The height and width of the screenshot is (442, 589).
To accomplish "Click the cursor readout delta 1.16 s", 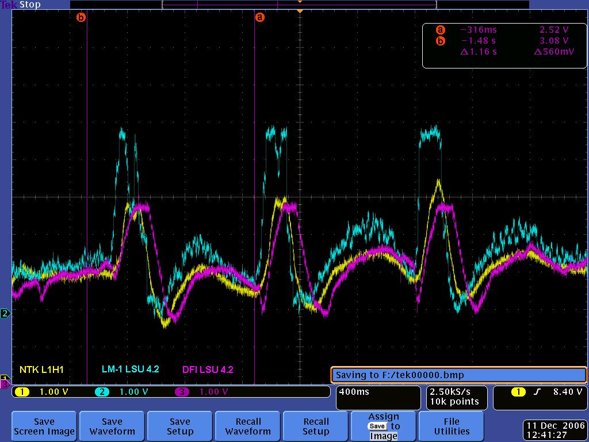I will [x=479, y=52].
